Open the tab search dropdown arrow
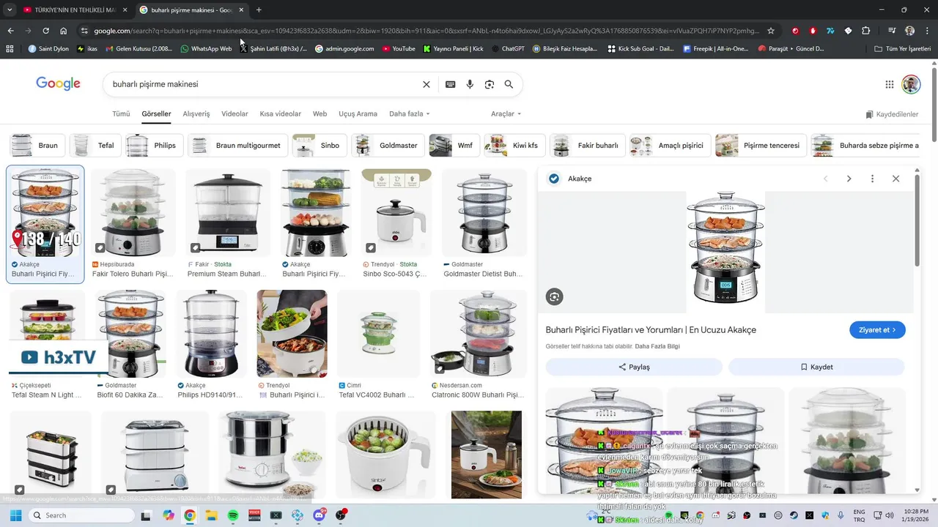This screenshot has width=938, height=527. [x=10, y=10]
